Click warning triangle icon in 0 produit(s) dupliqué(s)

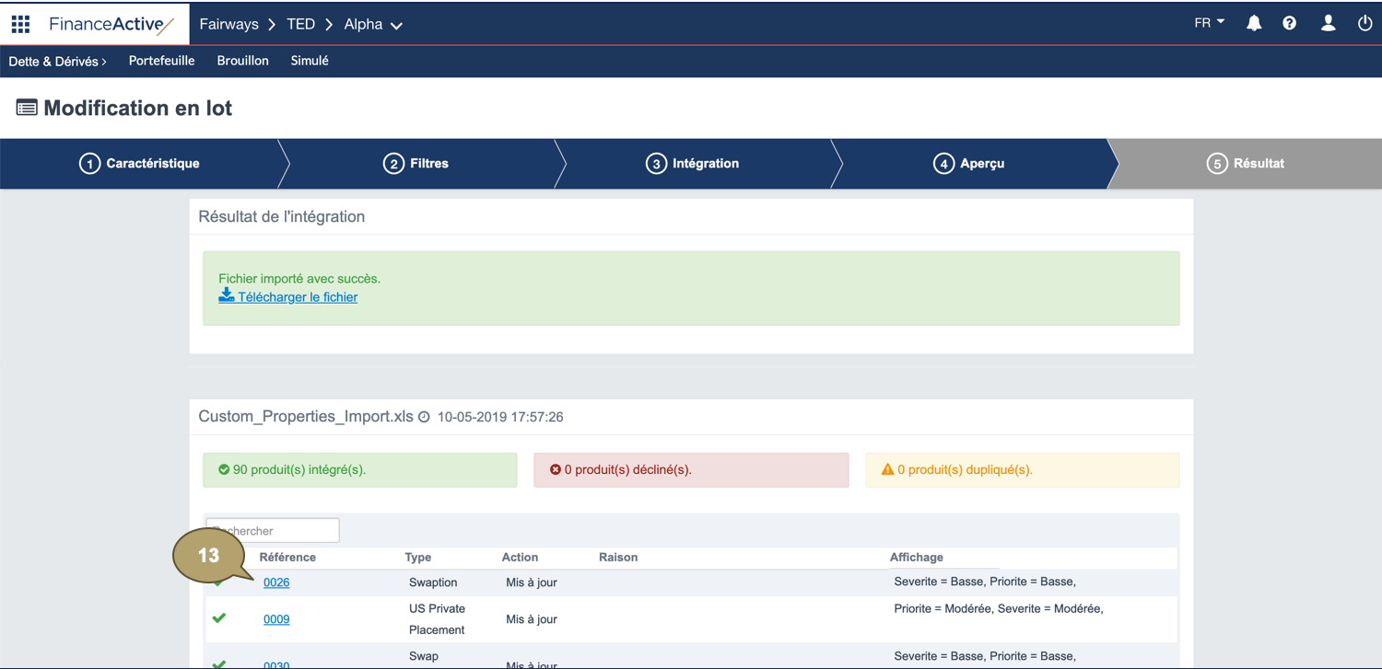[887, 469]
